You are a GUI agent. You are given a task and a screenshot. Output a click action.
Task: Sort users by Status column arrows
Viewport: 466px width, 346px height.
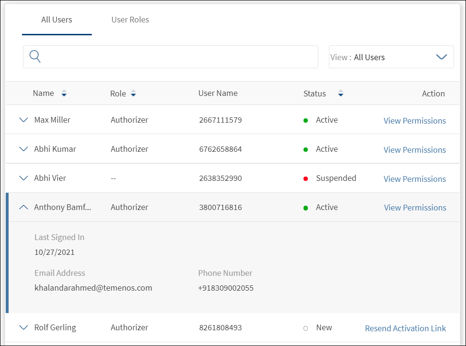coord(340,94)
